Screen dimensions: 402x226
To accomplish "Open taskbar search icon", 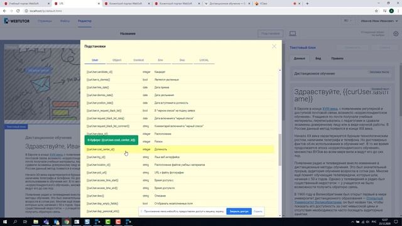I will point(15,222).
